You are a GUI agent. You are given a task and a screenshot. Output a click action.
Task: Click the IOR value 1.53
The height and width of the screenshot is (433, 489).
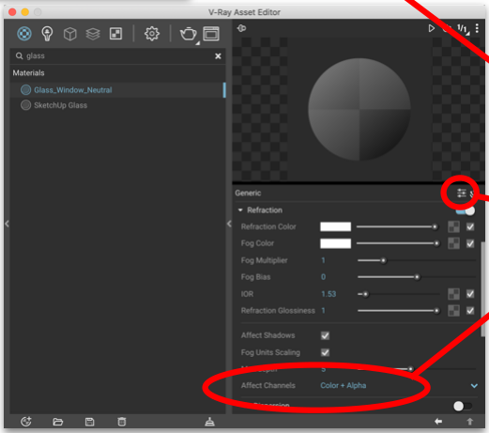(x=329, y=294)
